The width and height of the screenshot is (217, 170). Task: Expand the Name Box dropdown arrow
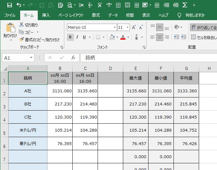tap(31, 58)
